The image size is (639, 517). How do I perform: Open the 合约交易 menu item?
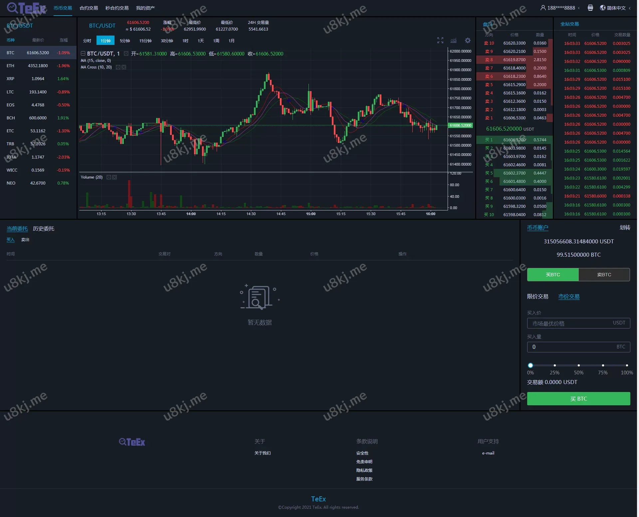click(x=89, y=8)
